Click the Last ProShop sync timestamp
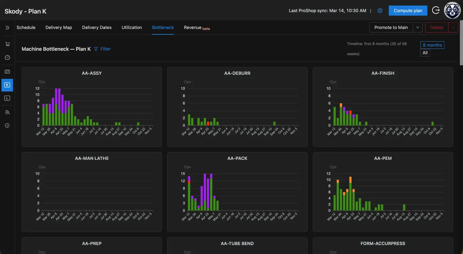 (x=328, y=10)
